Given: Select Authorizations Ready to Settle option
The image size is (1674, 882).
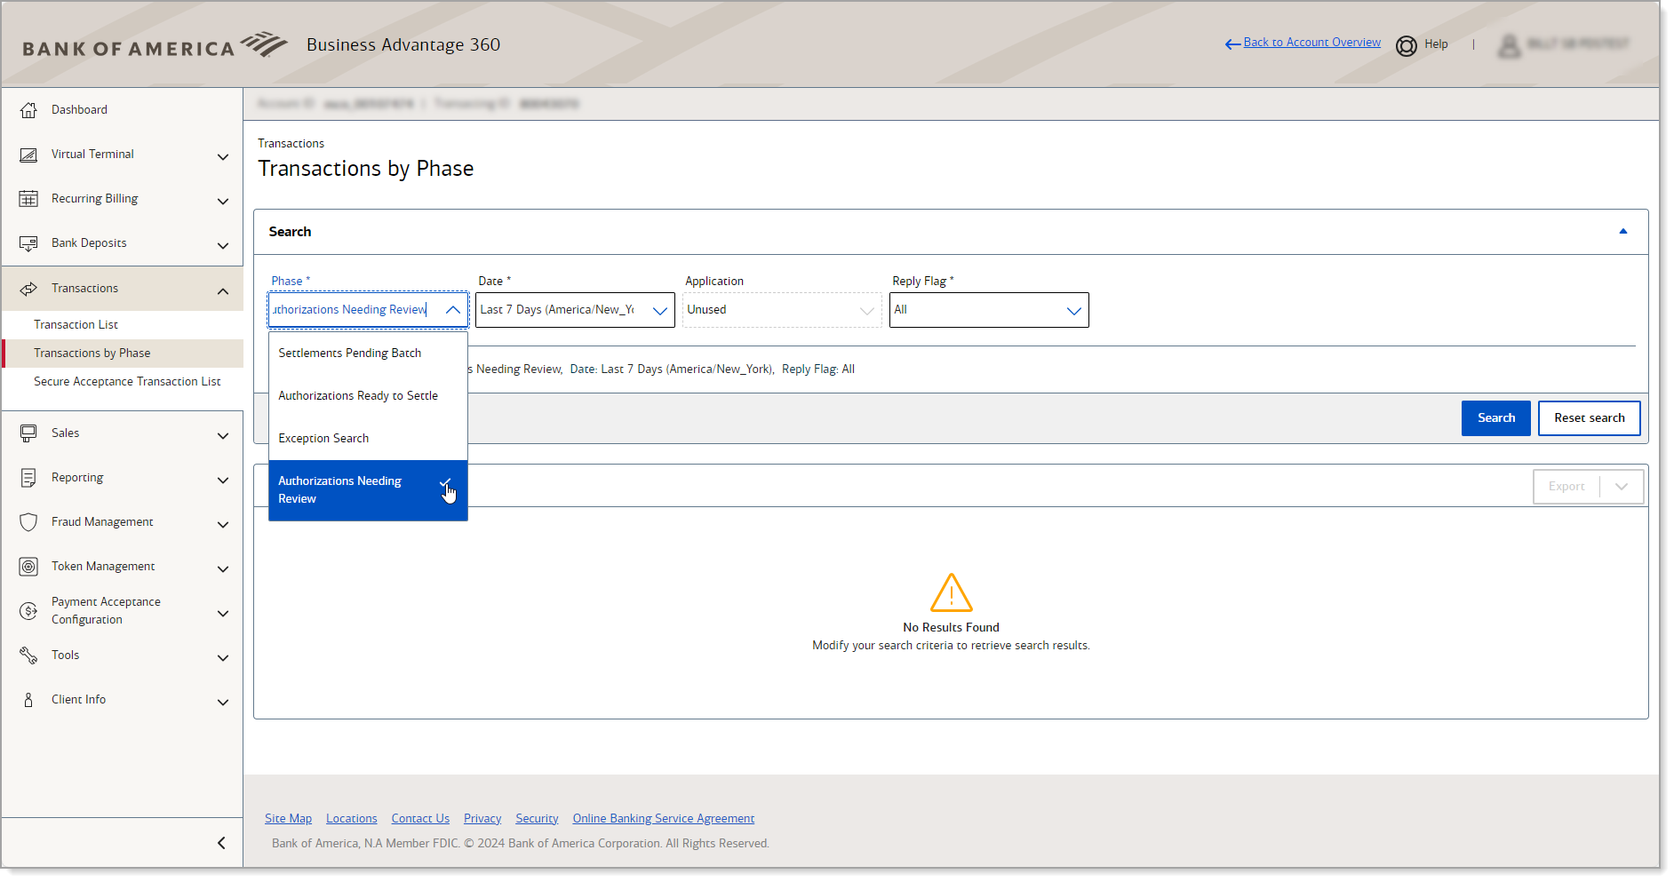Looking at the screenshot, I should [368, 396].
